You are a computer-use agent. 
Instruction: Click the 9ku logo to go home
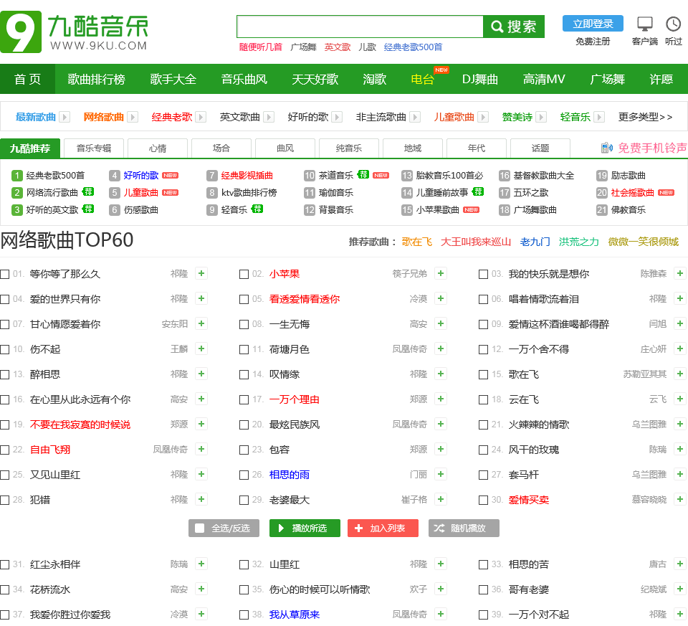click(x=75, y=32)
